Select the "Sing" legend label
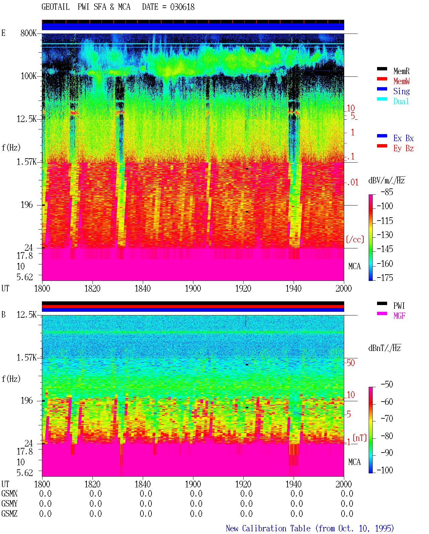Screen dimensions: 429x534 (x=402, y=91)
